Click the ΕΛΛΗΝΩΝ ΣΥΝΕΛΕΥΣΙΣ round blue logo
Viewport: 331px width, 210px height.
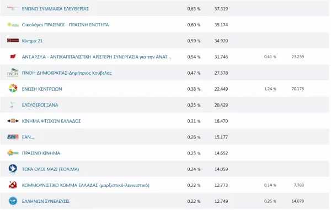[x=13, y=201]
